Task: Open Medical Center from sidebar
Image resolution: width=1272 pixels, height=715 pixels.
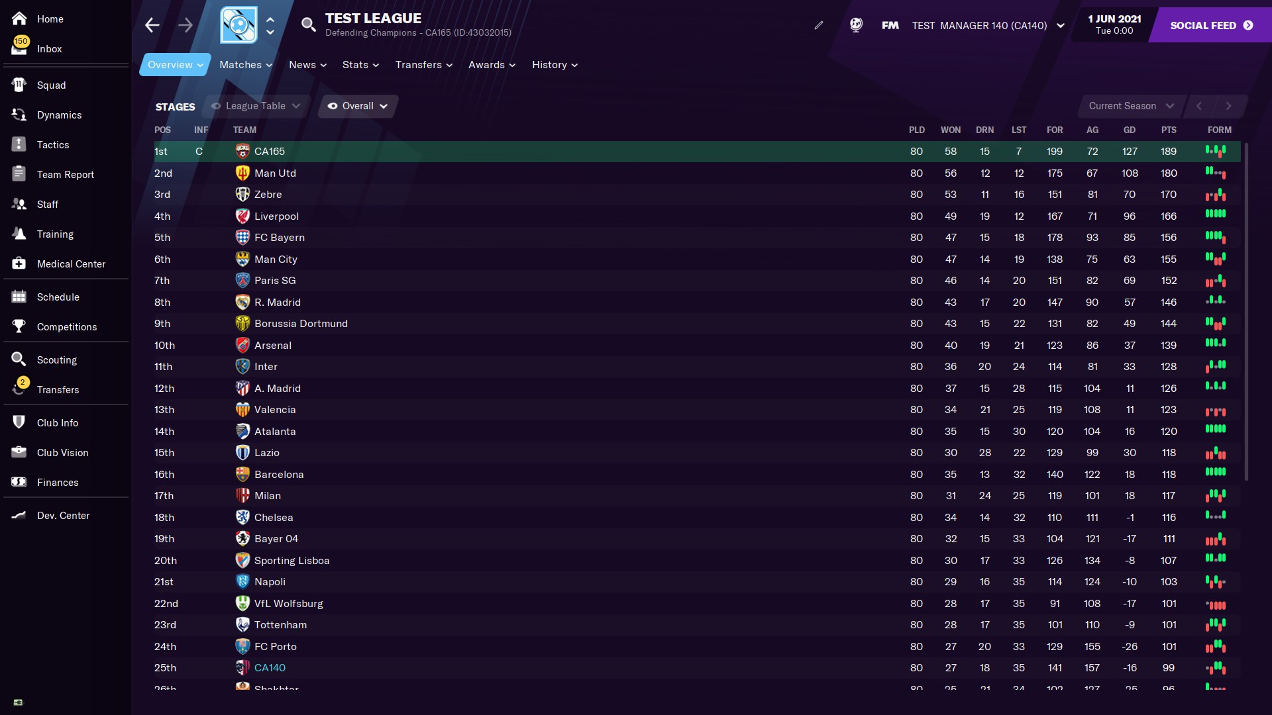Action: [x=71, y=263]
